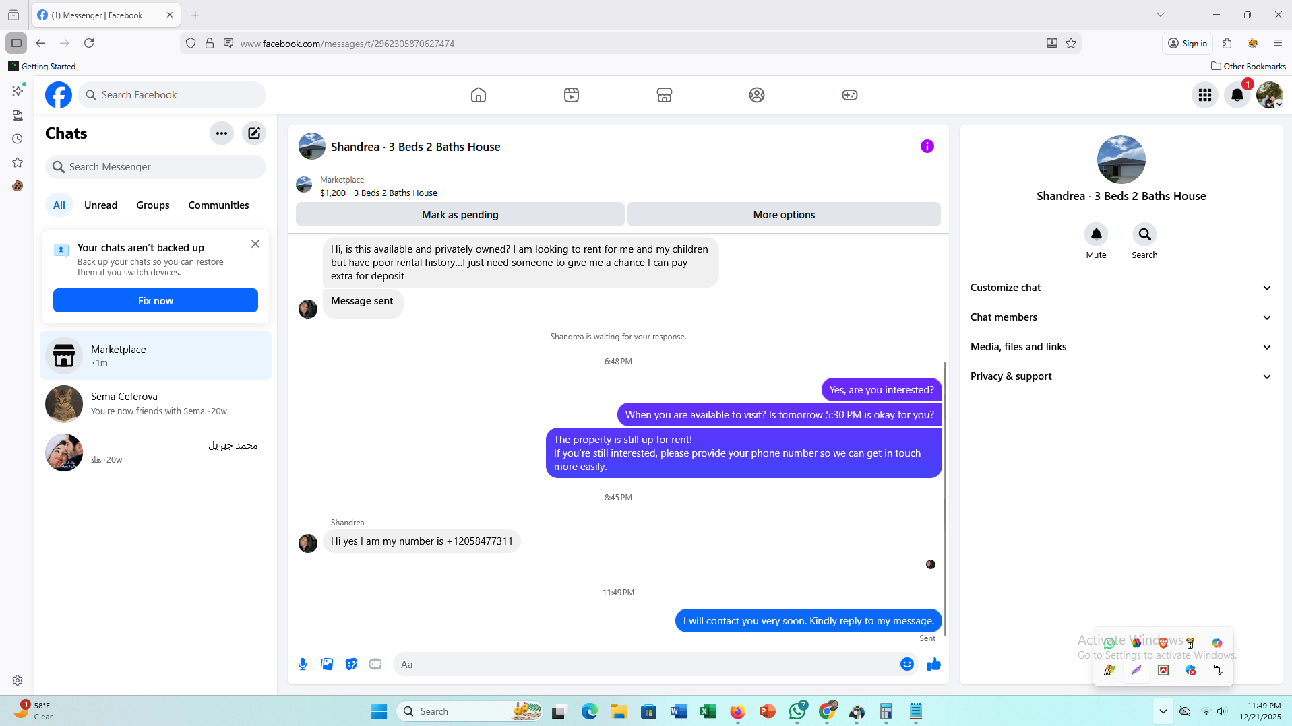Attach a photo or file
The width and height of the screenshot is (1292, 726).
pyautogui.click(x=327, y=665)
